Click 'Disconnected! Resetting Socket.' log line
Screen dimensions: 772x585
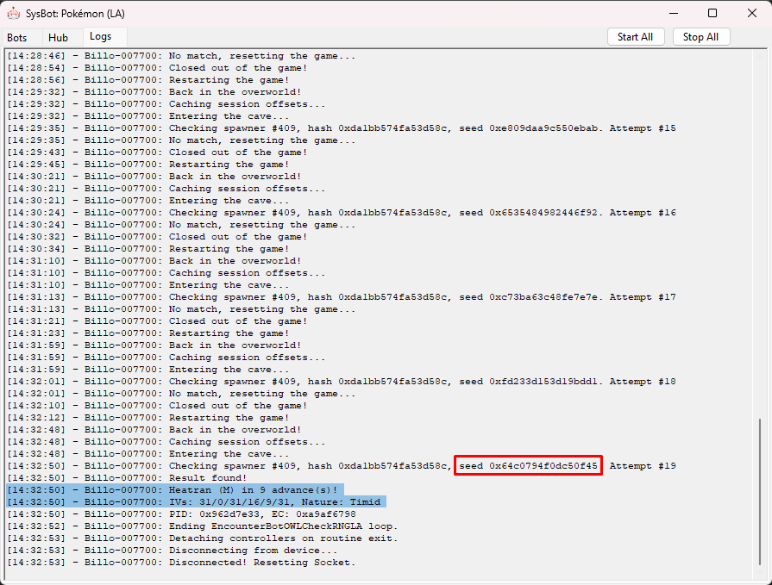tap(181, 563)
